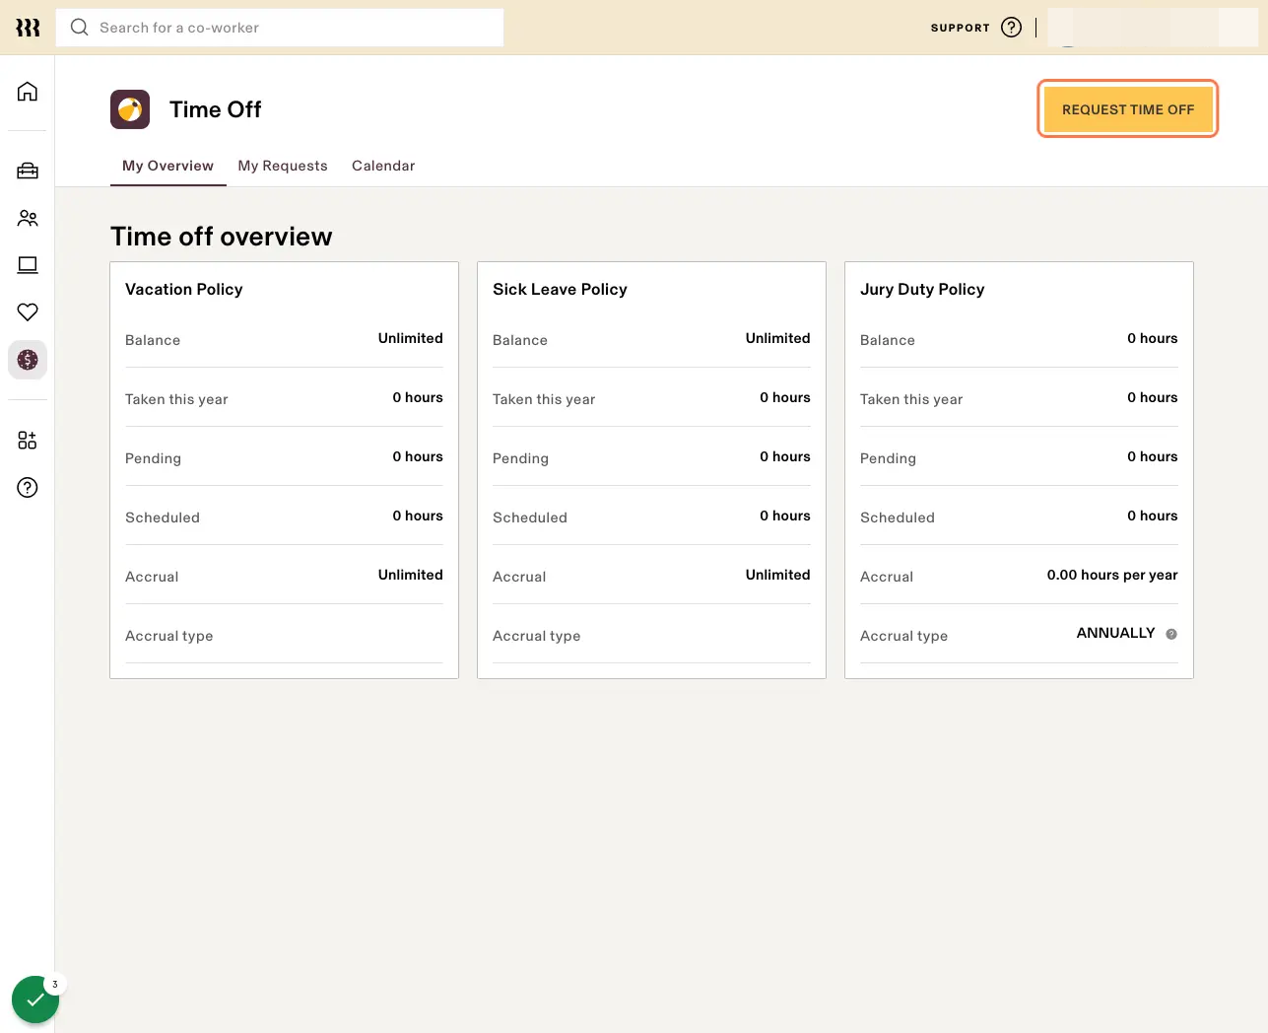Open the apps grid-plus icon in sidebar

[x=28, y=440]
